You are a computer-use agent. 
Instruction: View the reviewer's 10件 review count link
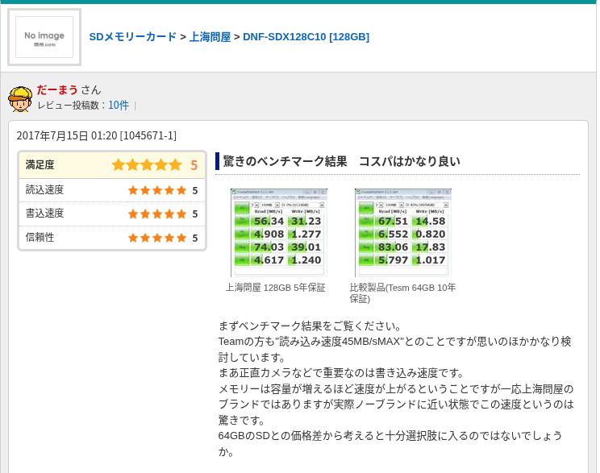[119, 105]
